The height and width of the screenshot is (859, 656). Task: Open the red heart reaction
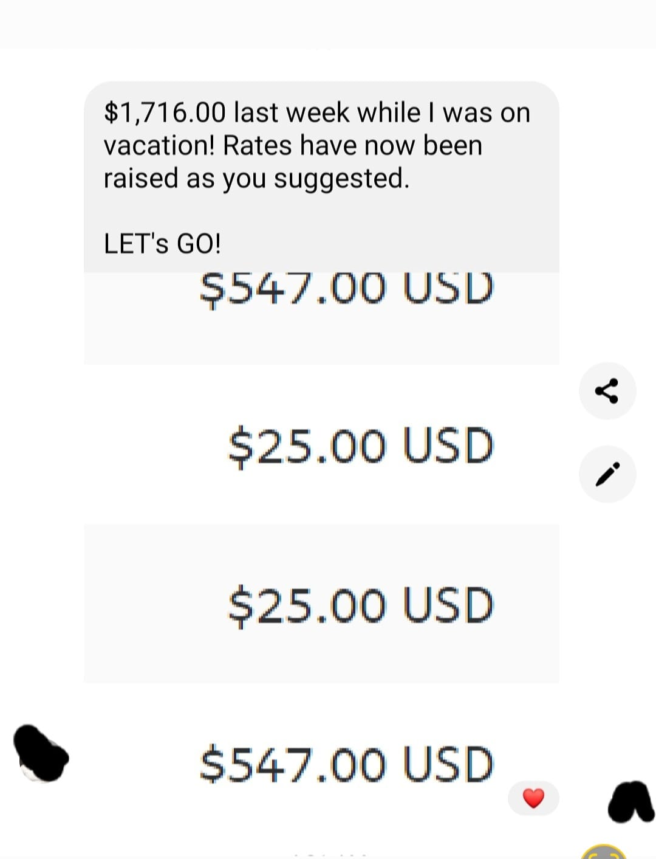[x=533, y=798]
